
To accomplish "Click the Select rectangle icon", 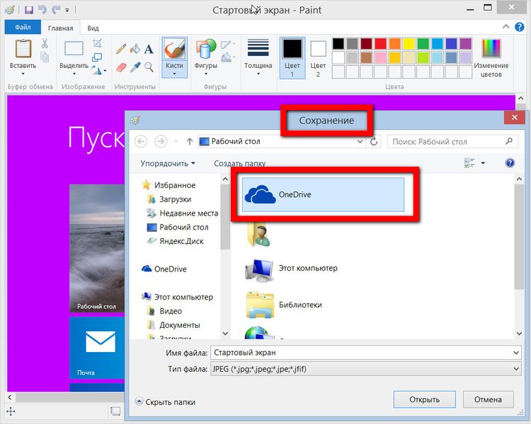I will [x=74, y=48].
